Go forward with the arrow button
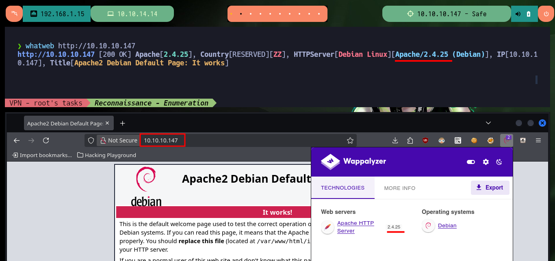555x261 pixels. tap(31, 140)
